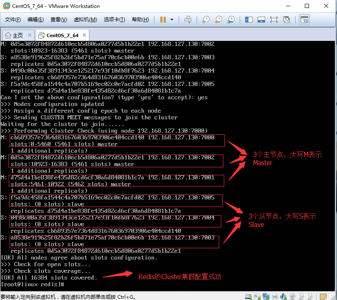Click '>>> Assign a different config epoch' line

click(x=81, y=111)
